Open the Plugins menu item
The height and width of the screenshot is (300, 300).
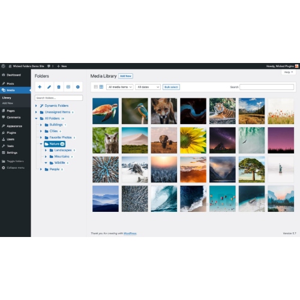click(11, 133)
